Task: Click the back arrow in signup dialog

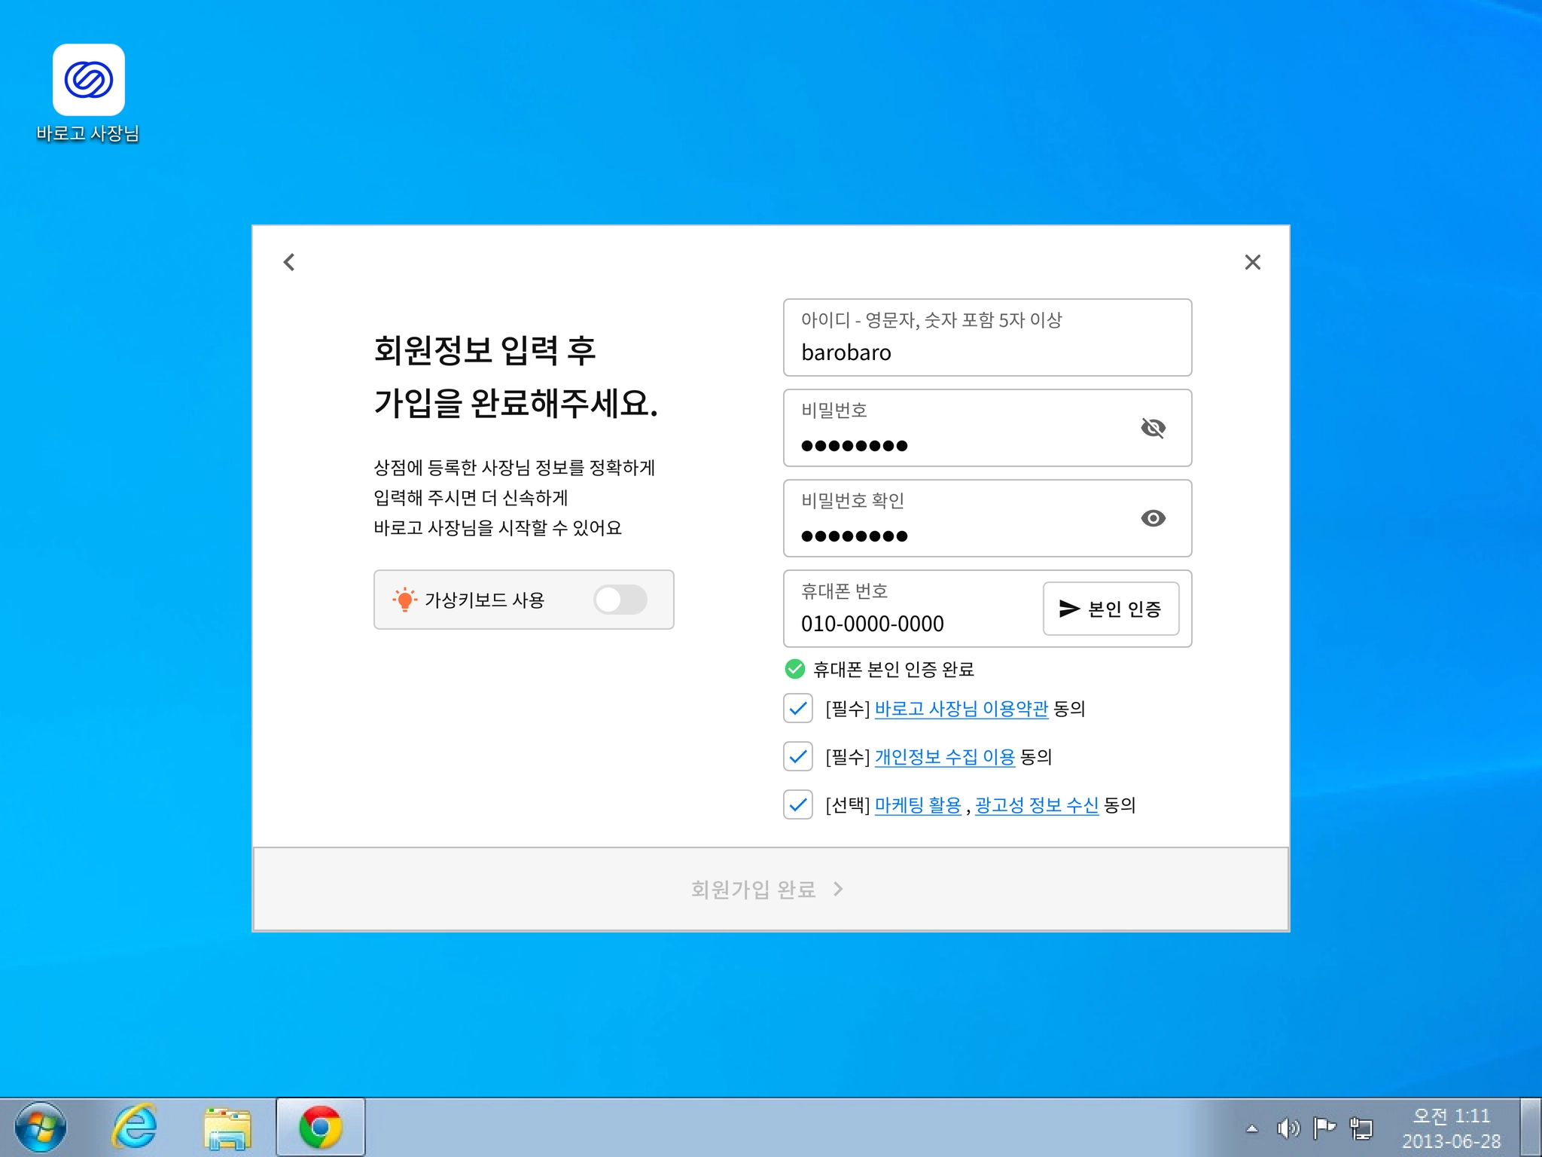Action: tap(289, 262)
